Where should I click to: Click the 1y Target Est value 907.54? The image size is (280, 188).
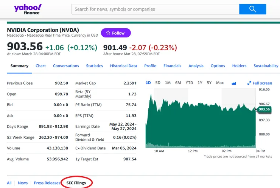coord(130,159)
